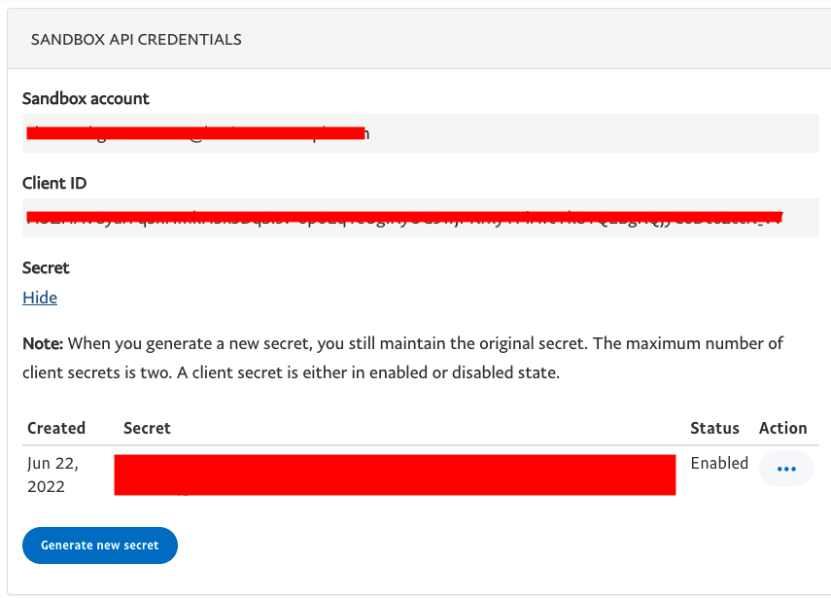Viewport: 831px width, 598px height.
Task: Click the Created column header
Action: (x=56, y=428)
